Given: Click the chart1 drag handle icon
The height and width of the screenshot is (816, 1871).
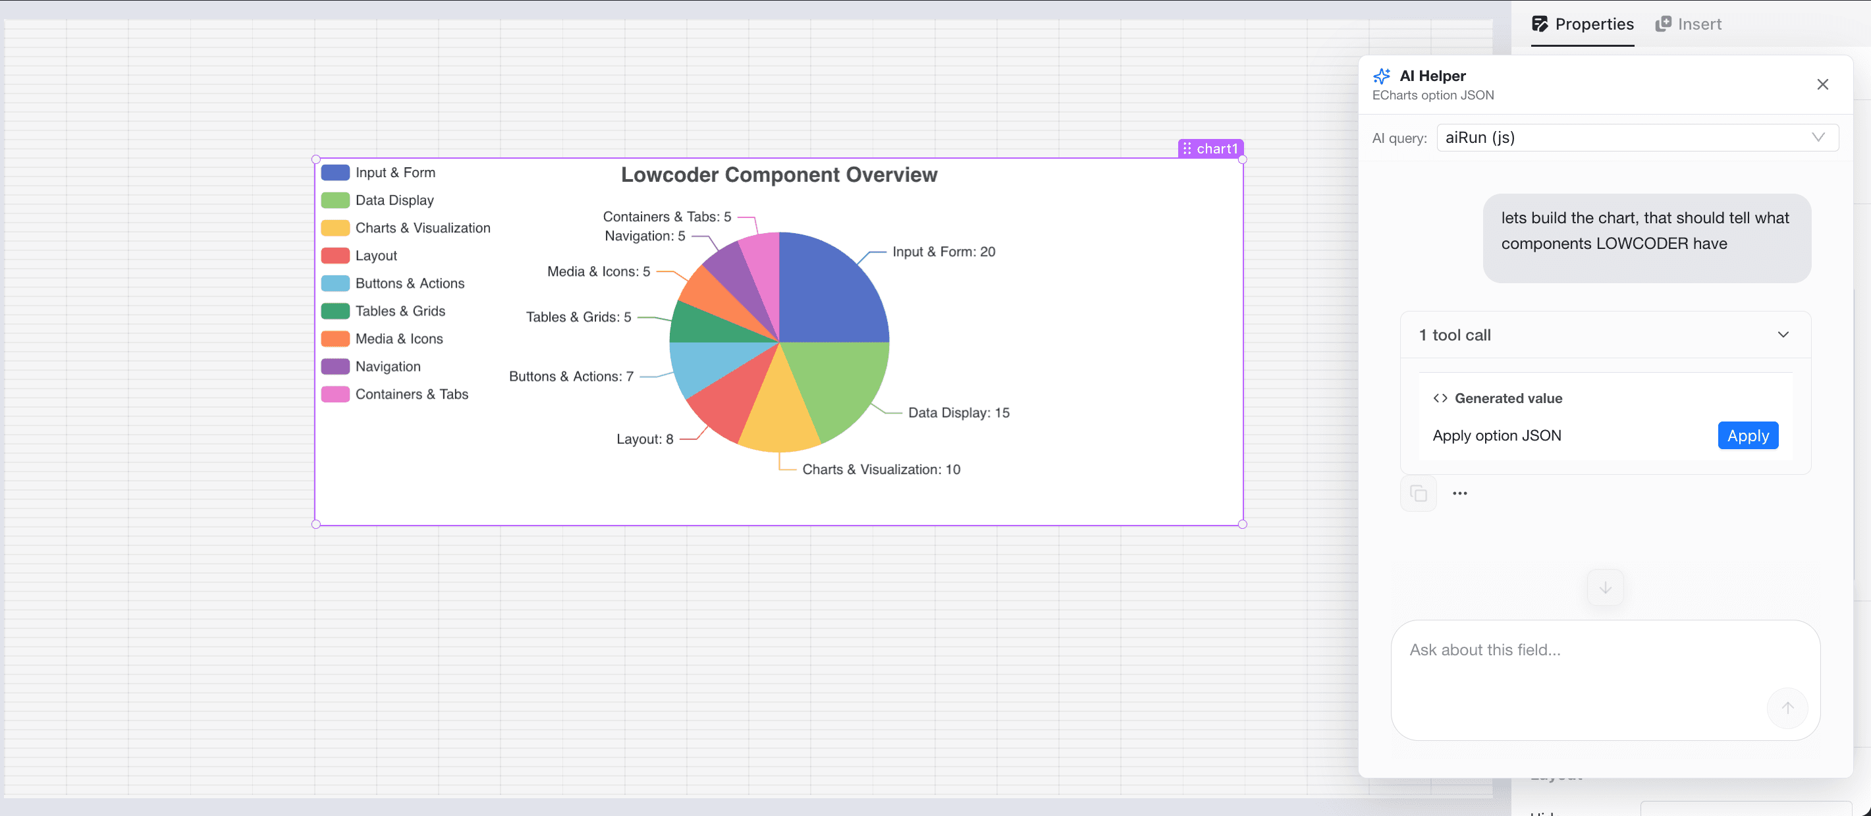Looking at the screenshot, I should pos(1187,148).
